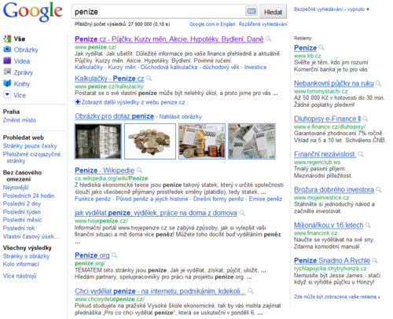Open Rozšířené vyhledávání link
Viewport: 393px width, 319px height.
(x=263, y=24)
